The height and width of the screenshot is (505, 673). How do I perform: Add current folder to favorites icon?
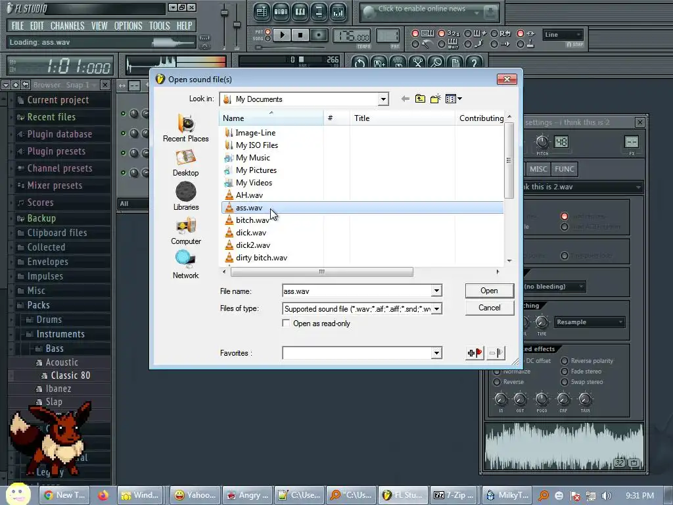point(475,353)
